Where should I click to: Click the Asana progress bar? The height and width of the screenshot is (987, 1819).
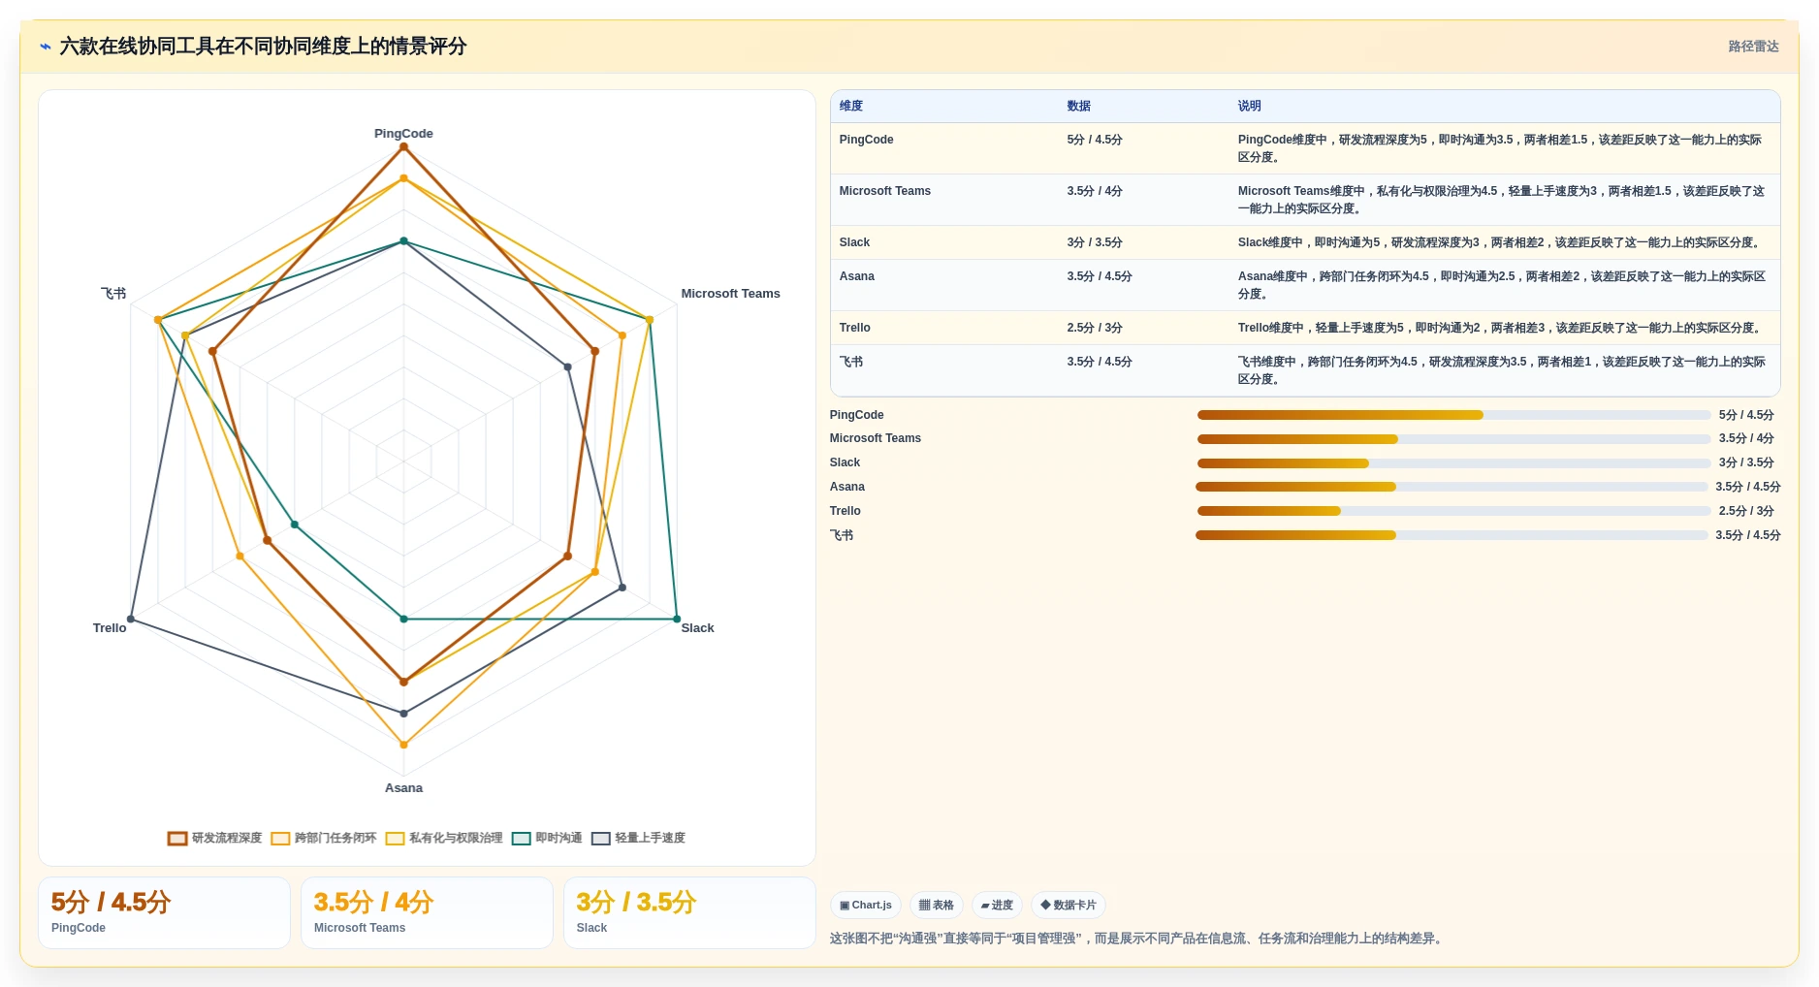pos(1452,487)
